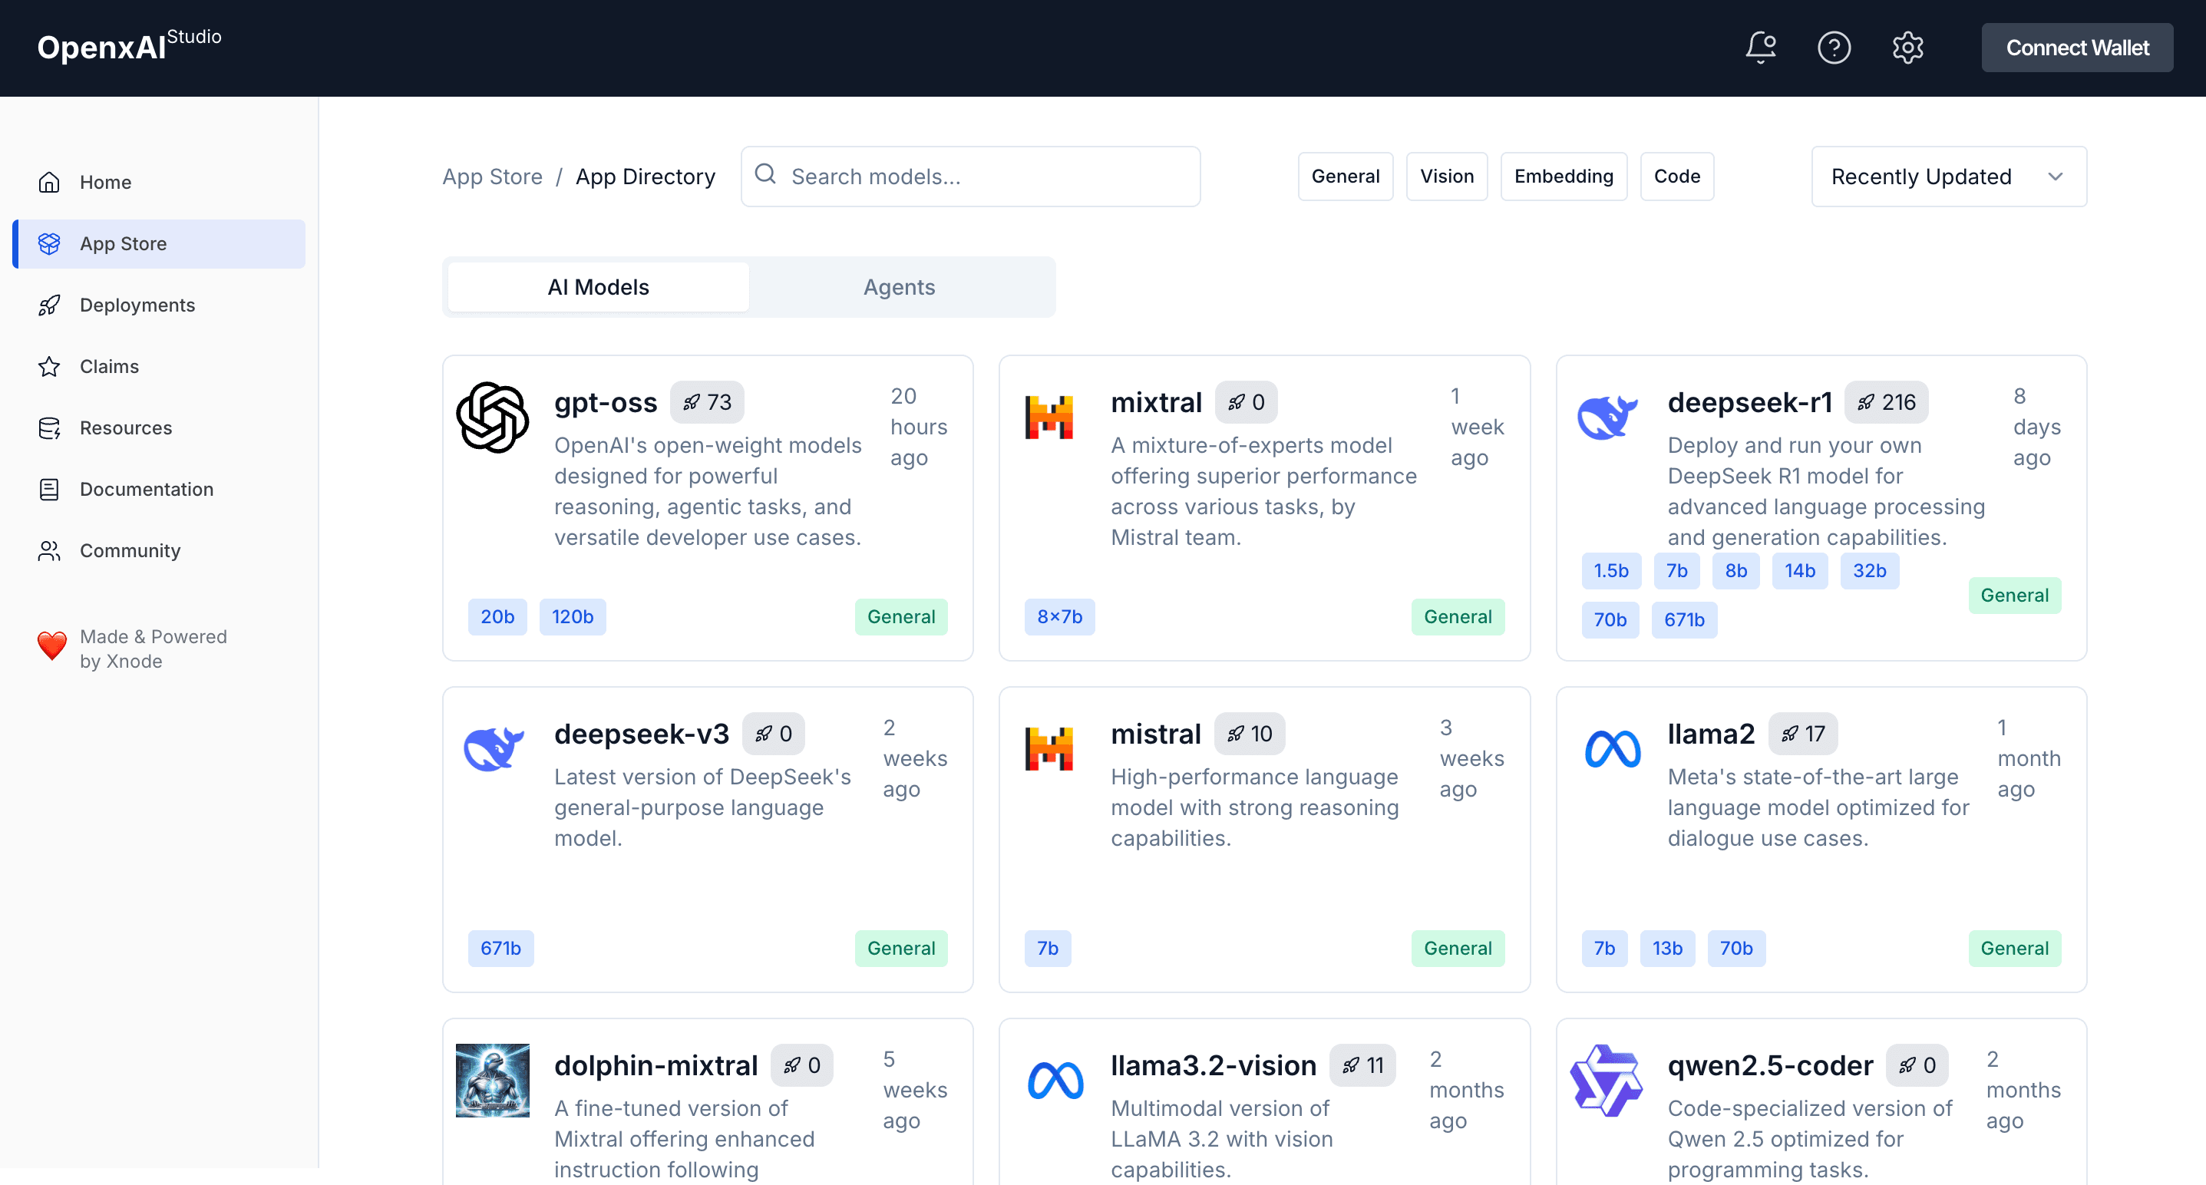Screen dimensions: 2206x1185
Task: Click the Meta logo on llama3.2-vision card
Action: (1055, 1081)
